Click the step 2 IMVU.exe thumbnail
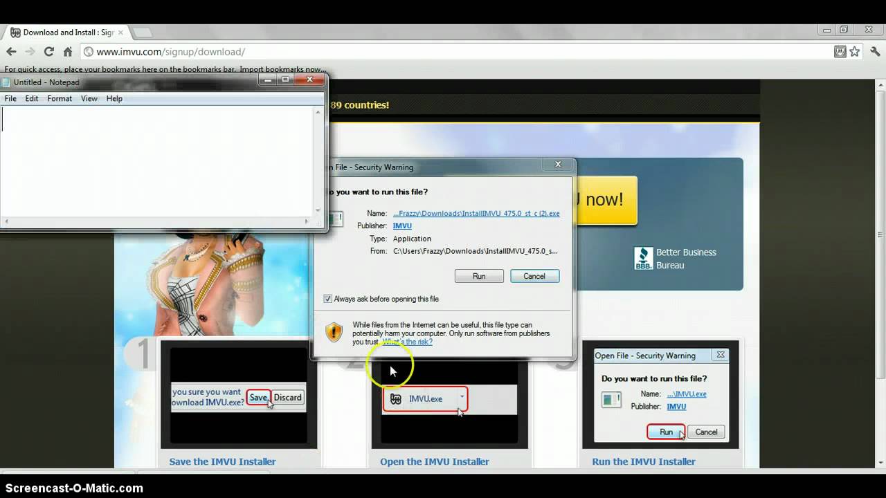This screenshot has height=498, width=886. pyautogui.click(x=449, y=405)
